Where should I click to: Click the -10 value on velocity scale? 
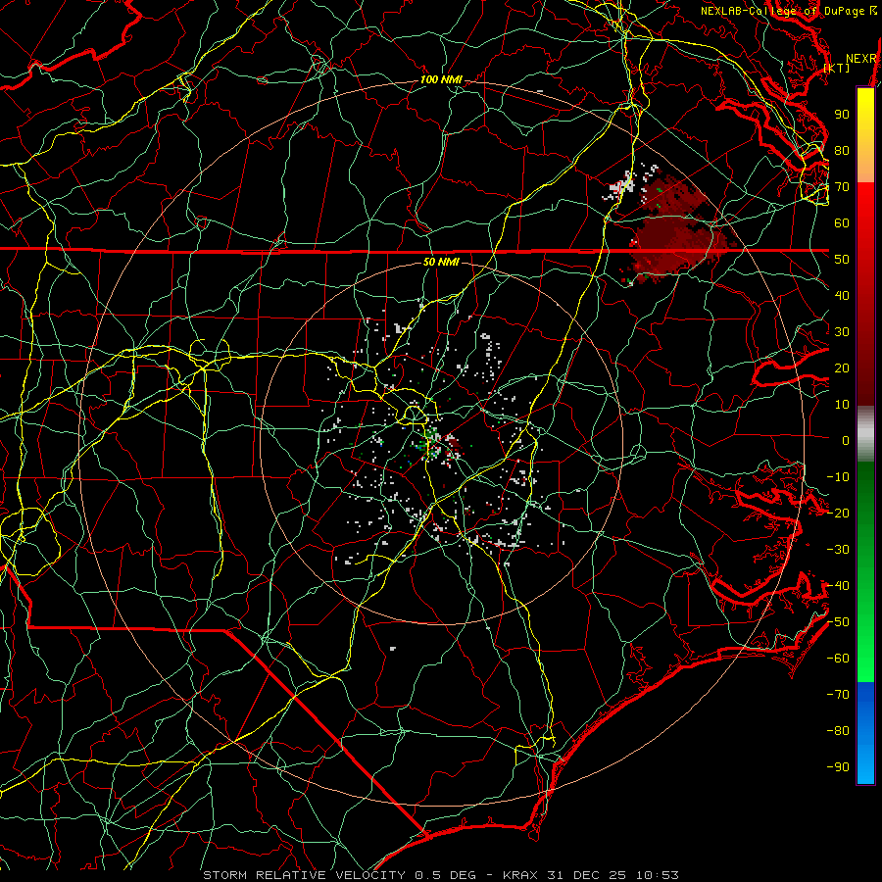click(x=838, y=477)
